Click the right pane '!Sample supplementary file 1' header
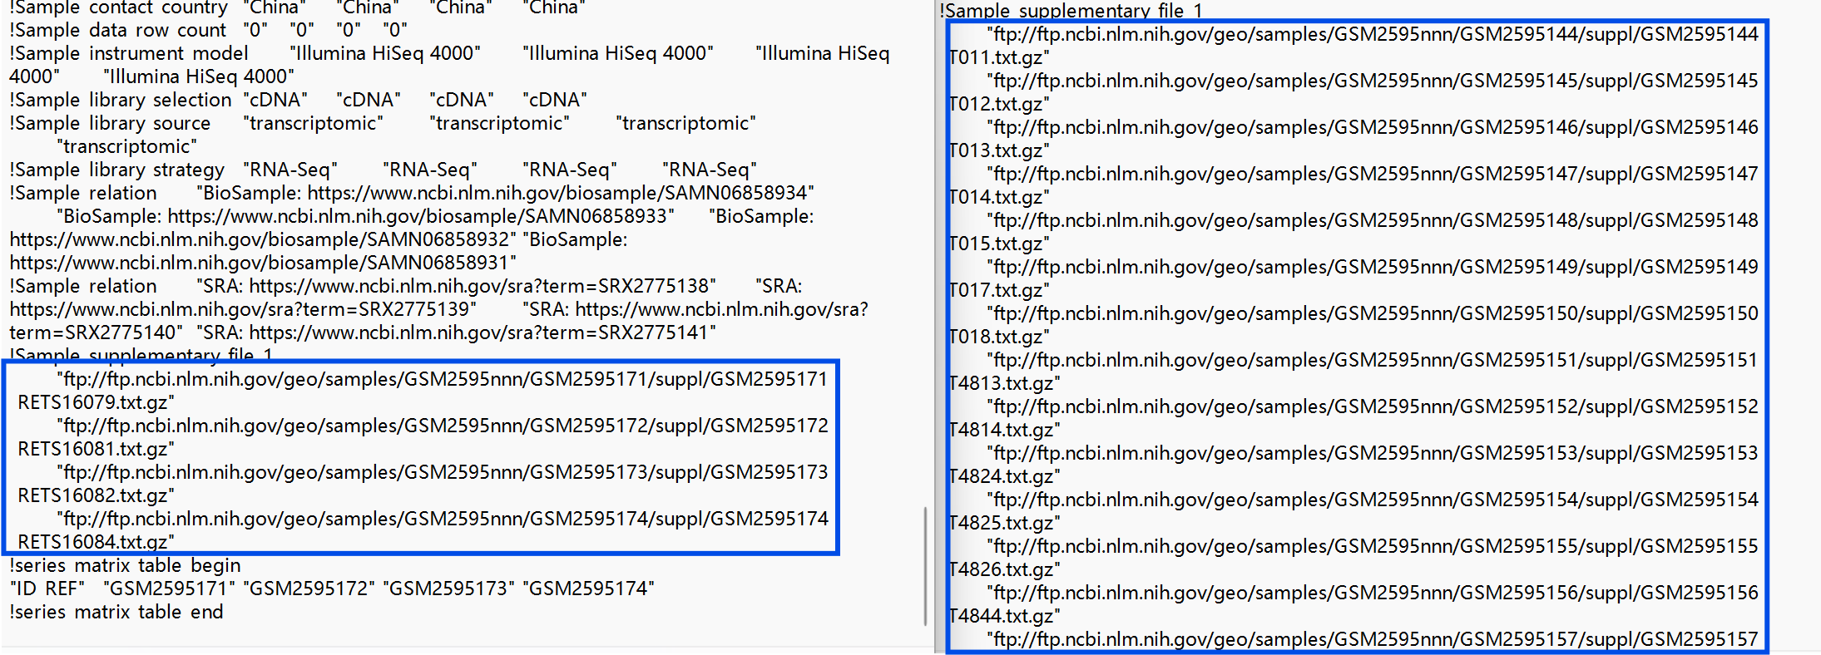1821x655 pixels. [x=1071, y=11]
